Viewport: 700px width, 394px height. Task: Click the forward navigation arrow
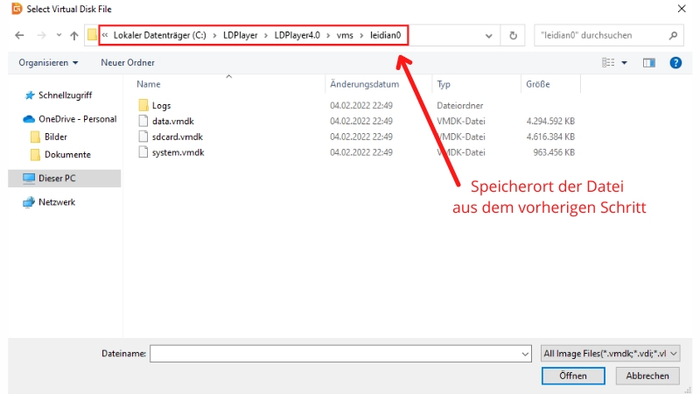click(41, 35)
